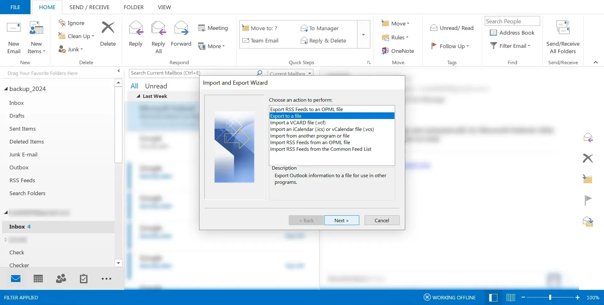Send the message to OneNote

(x=398, y=51)
